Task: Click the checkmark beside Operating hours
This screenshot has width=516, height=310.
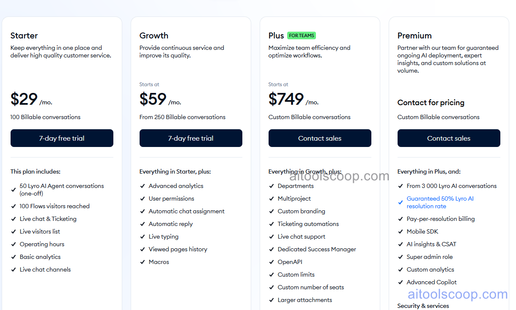Action: [x=14, y=244]
